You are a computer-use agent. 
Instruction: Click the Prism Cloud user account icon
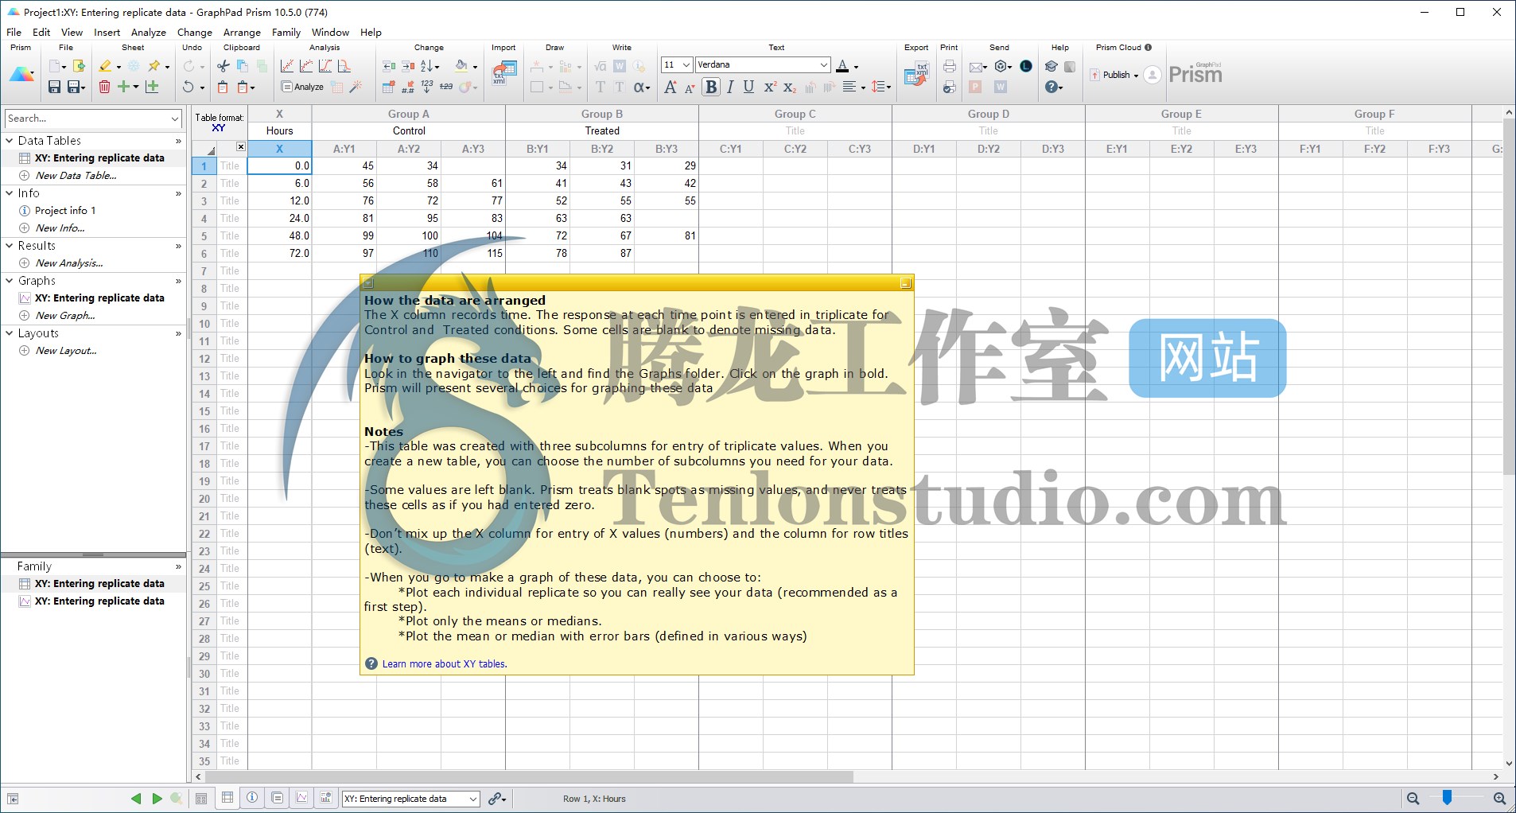[1153, 75]
